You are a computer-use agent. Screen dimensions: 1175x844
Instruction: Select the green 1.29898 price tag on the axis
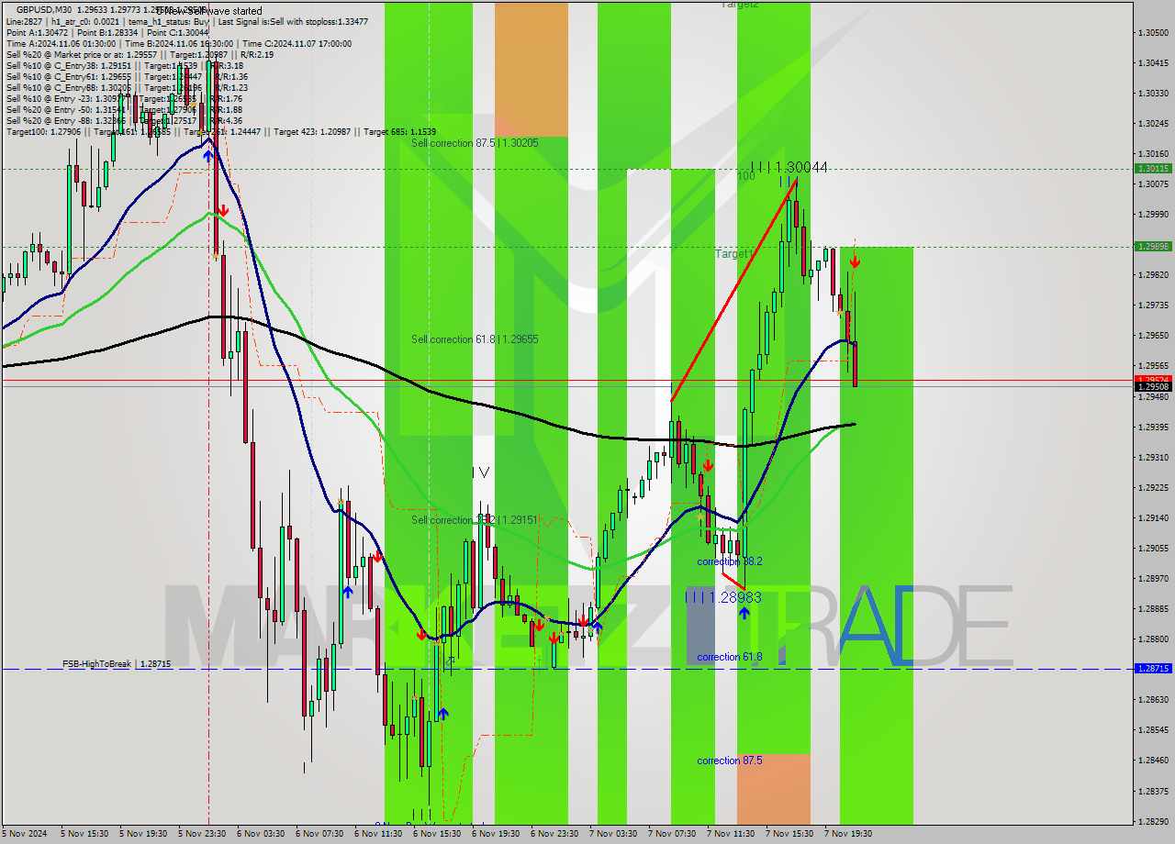[x=1153, y=247]
